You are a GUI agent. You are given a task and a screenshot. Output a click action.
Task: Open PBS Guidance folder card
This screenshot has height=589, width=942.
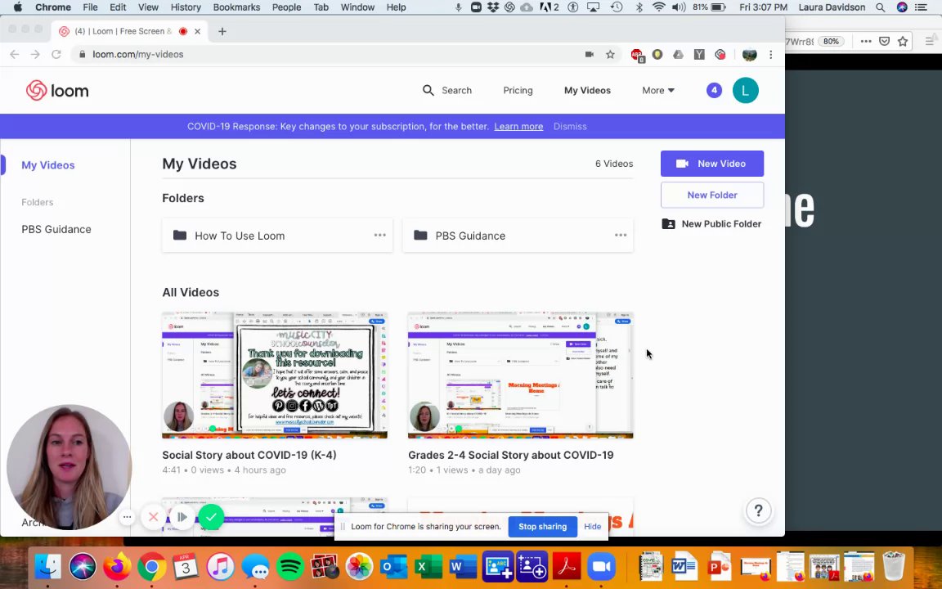(x=518, y=235)
